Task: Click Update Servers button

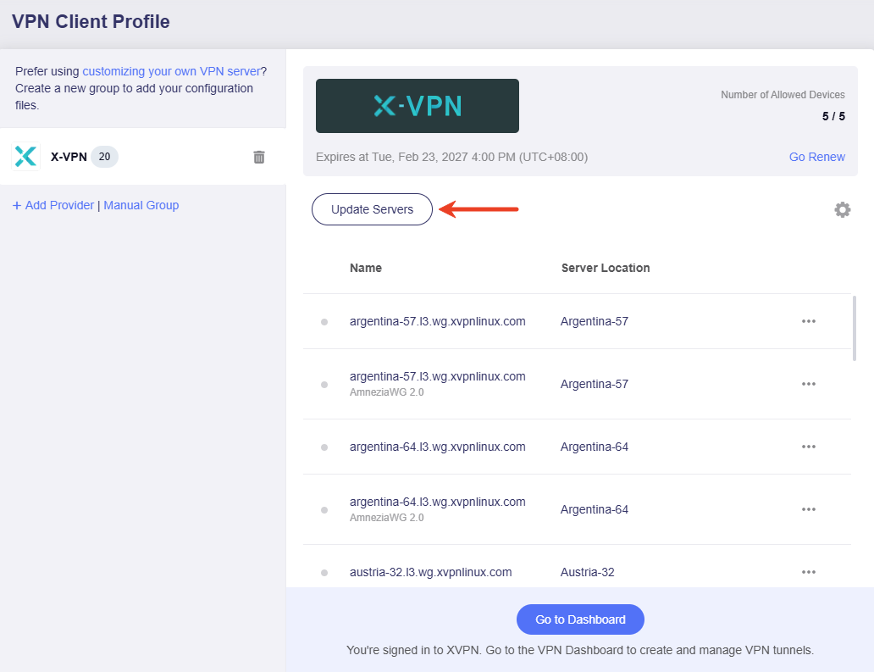Action: pos(372,209)
